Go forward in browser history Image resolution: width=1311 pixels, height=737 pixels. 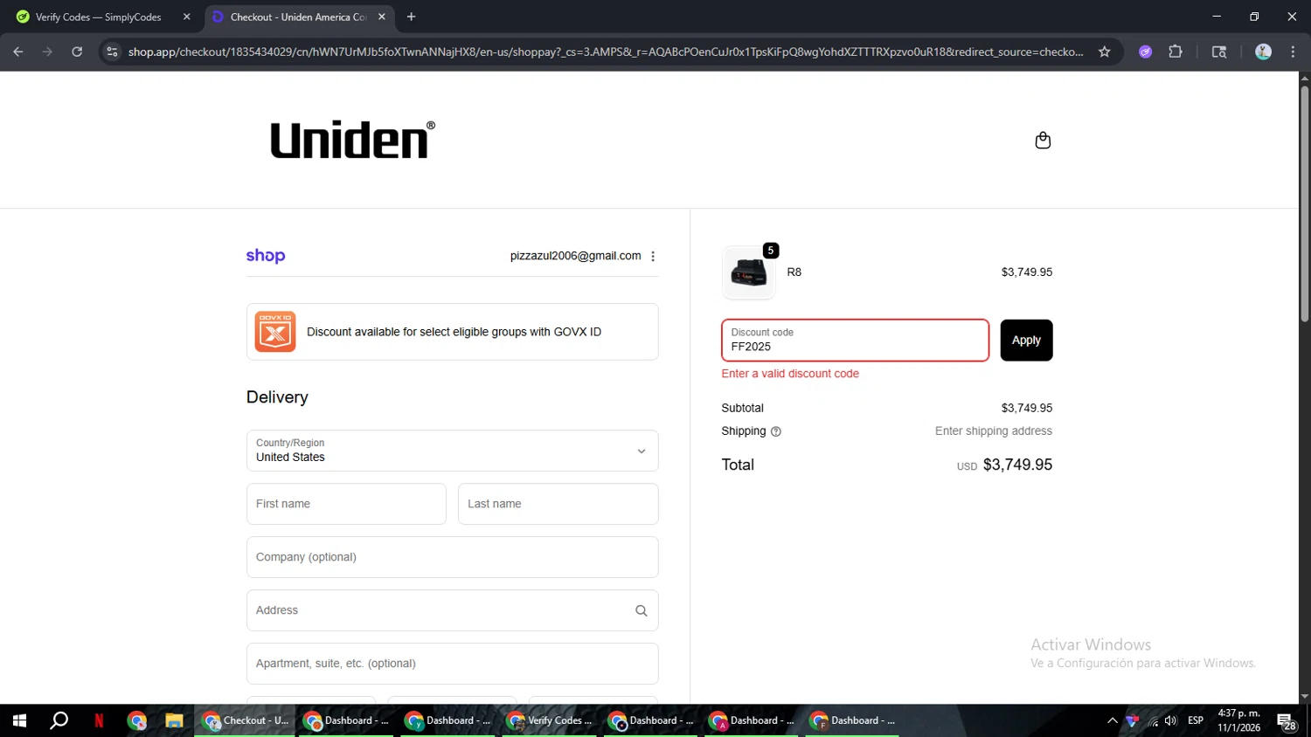tap(47, 52)
